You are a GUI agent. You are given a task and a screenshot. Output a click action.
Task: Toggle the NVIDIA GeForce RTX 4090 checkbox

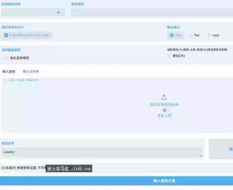click(x=6, y=35)
